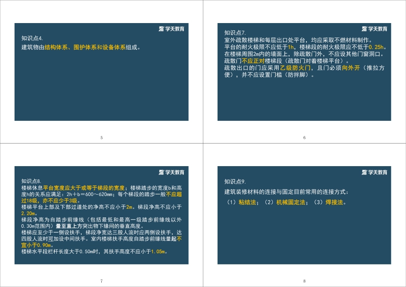This screenshot has width=406, height=287.
Task: Click the highlighted value 0.25h
Action: [x=376, y=47]
